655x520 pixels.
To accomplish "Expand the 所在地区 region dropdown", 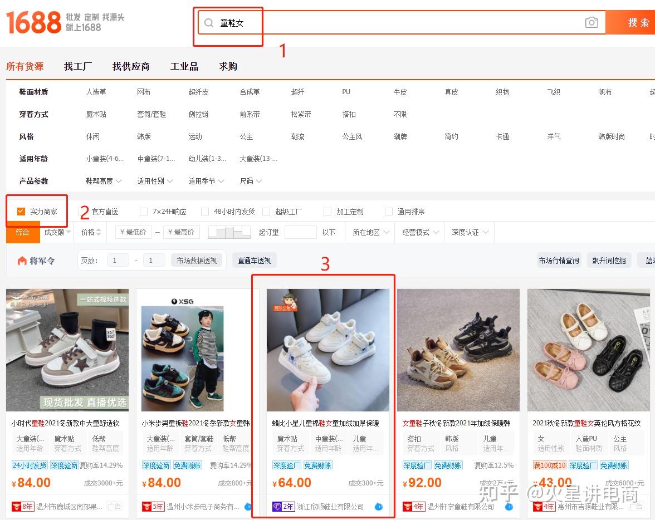I will pyautogui.click(x=371, y=232).
